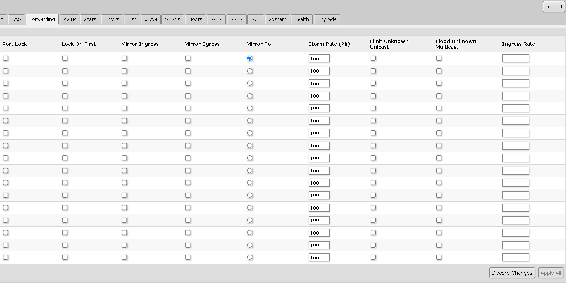Switch to the VLANs tab
Viewport: 566px width, 283px height.
(x=172, y=19)
